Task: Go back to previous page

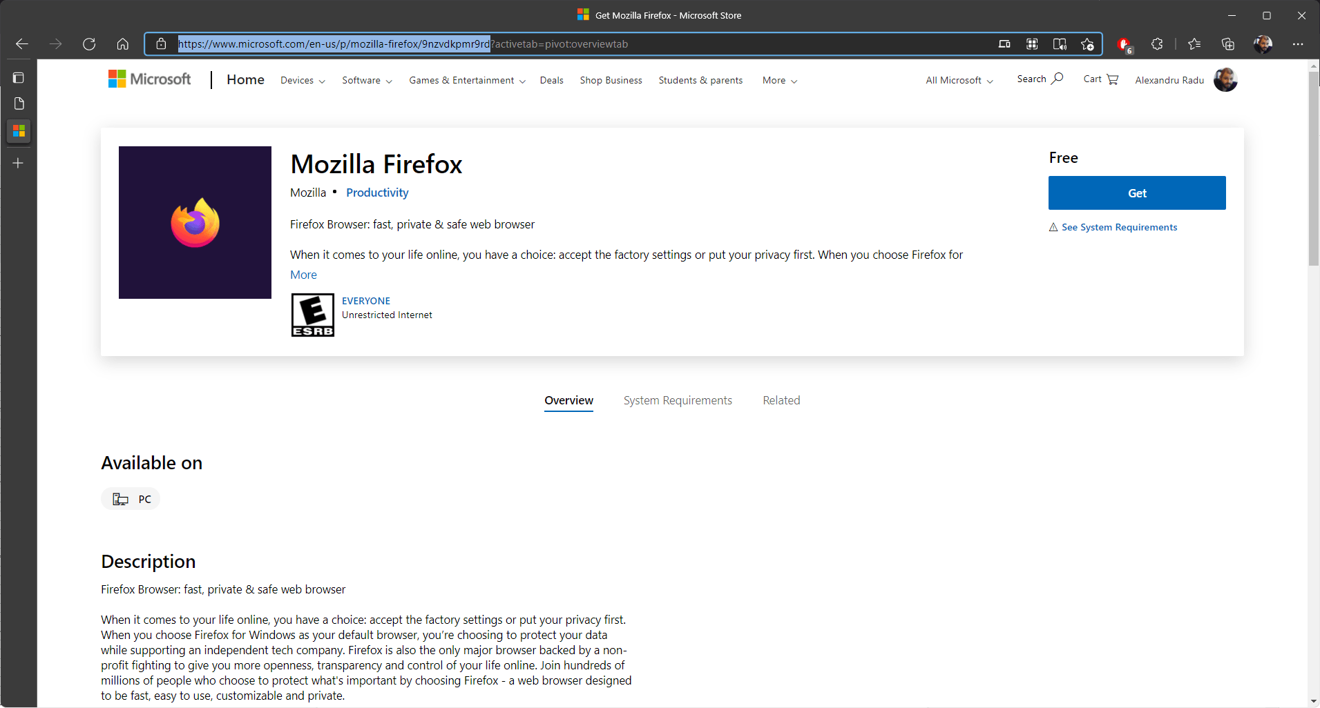Action: pos(22,44)
